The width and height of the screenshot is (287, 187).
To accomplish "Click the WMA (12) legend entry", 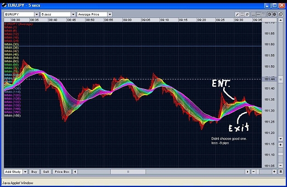I will point(11,34).
